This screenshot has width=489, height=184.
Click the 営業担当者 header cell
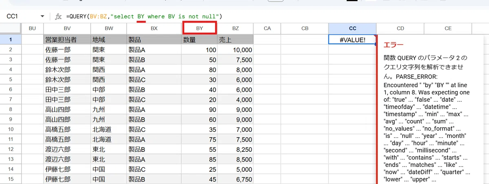point(67,39)
